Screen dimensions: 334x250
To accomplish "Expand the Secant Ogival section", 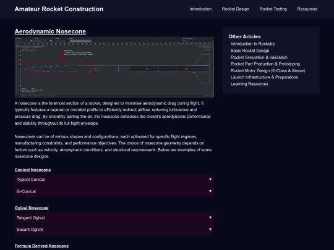I will click(x=114, y=230).
